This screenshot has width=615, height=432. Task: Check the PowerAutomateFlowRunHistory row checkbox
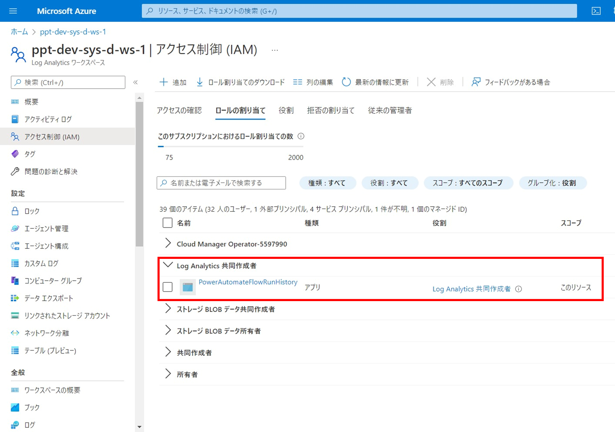coord(168,287)
